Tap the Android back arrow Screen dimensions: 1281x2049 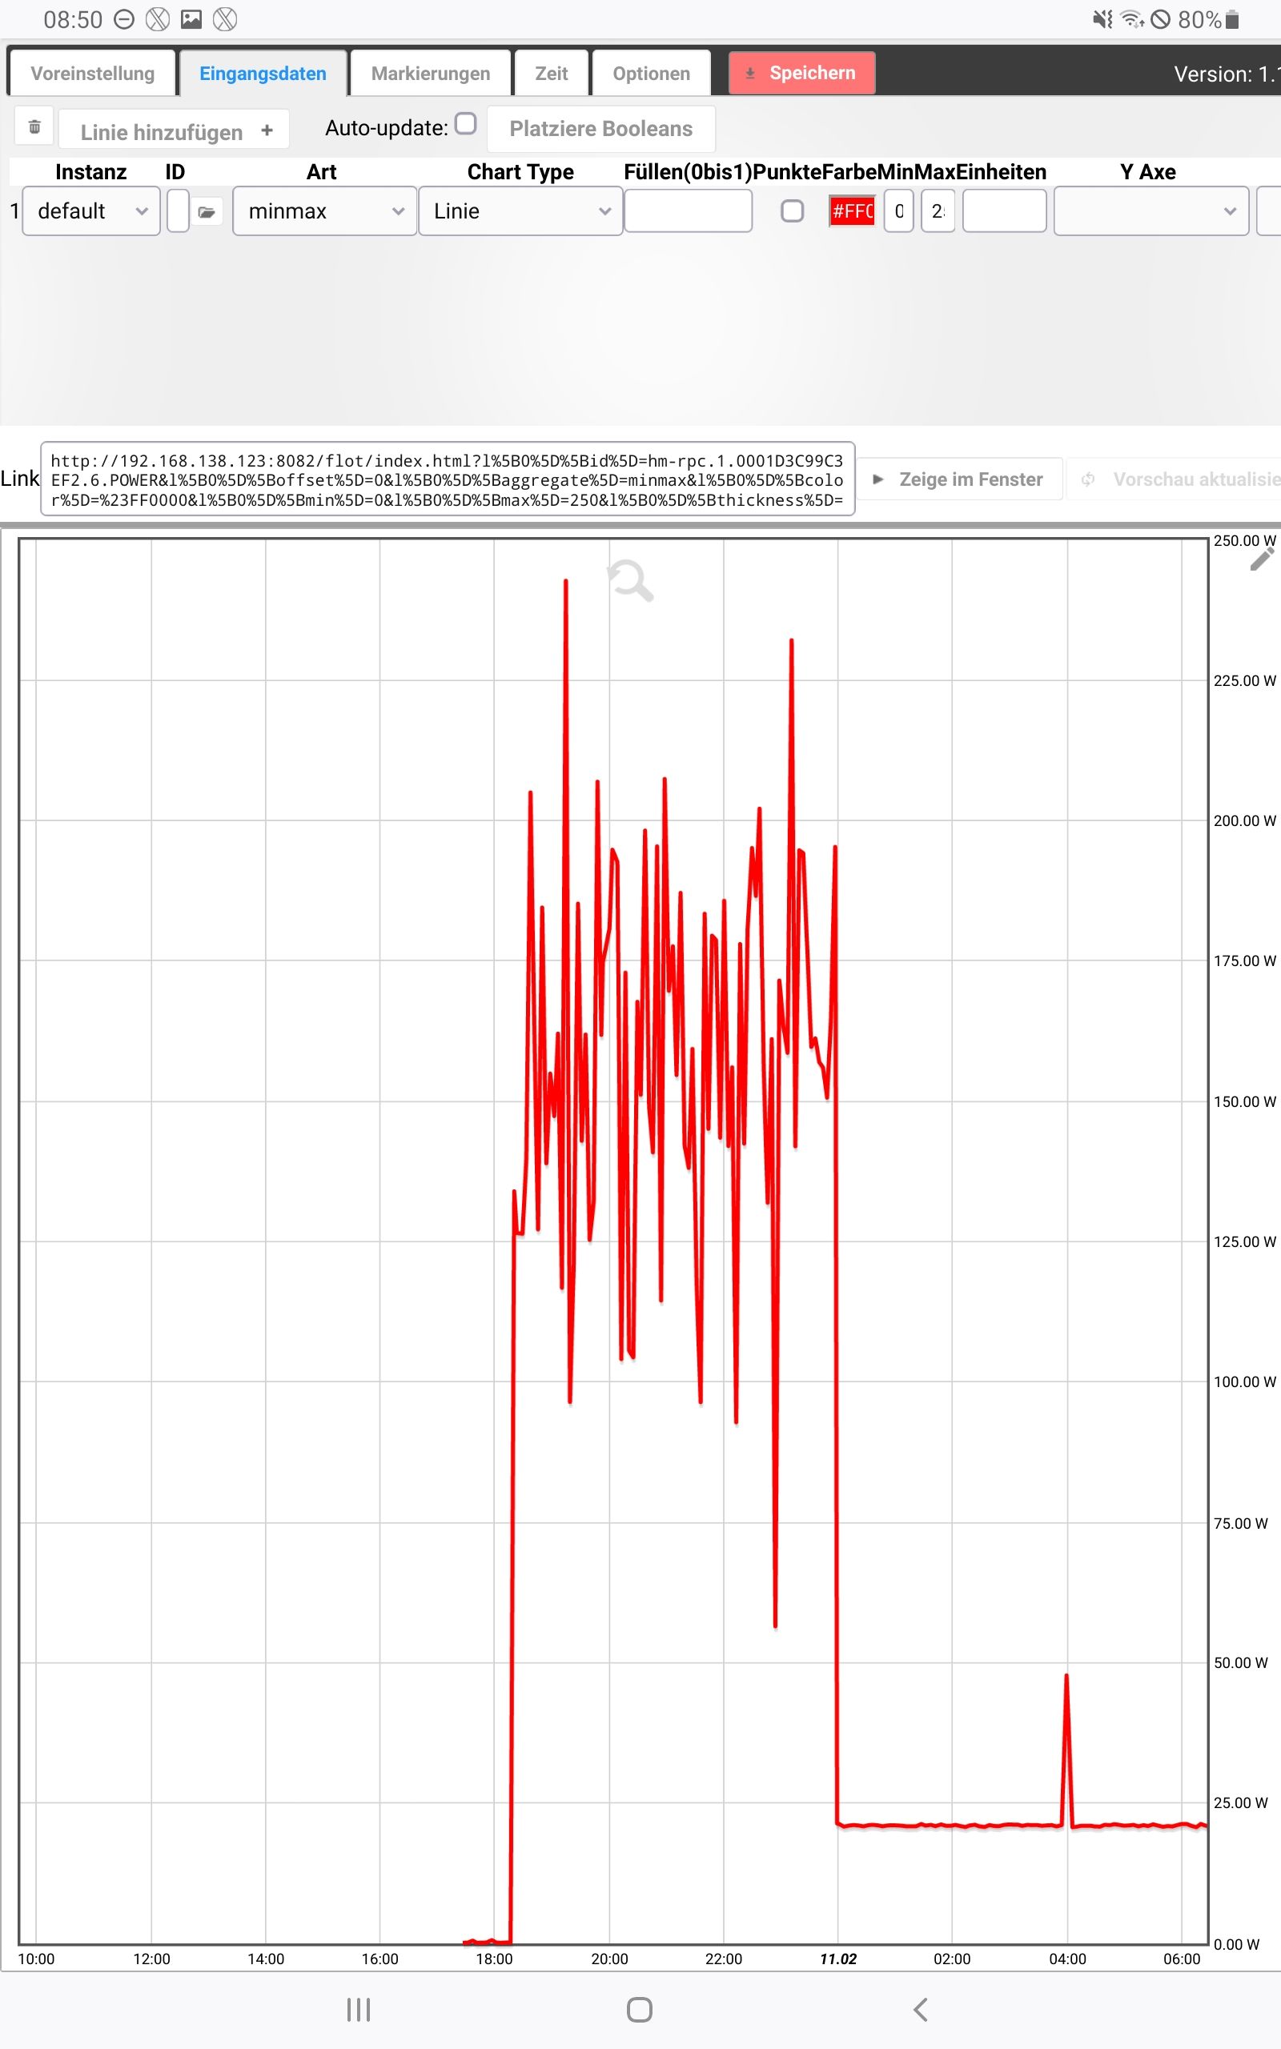[x=921, y=2009]
